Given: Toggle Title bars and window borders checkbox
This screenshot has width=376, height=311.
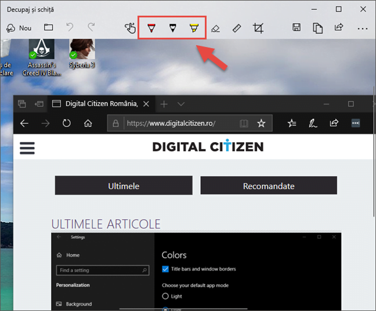Looking at the screenshot, I should pos(165,269).
